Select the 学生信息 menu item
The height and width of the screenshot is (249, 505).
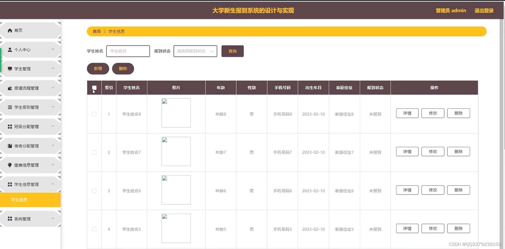pos(19,200)
